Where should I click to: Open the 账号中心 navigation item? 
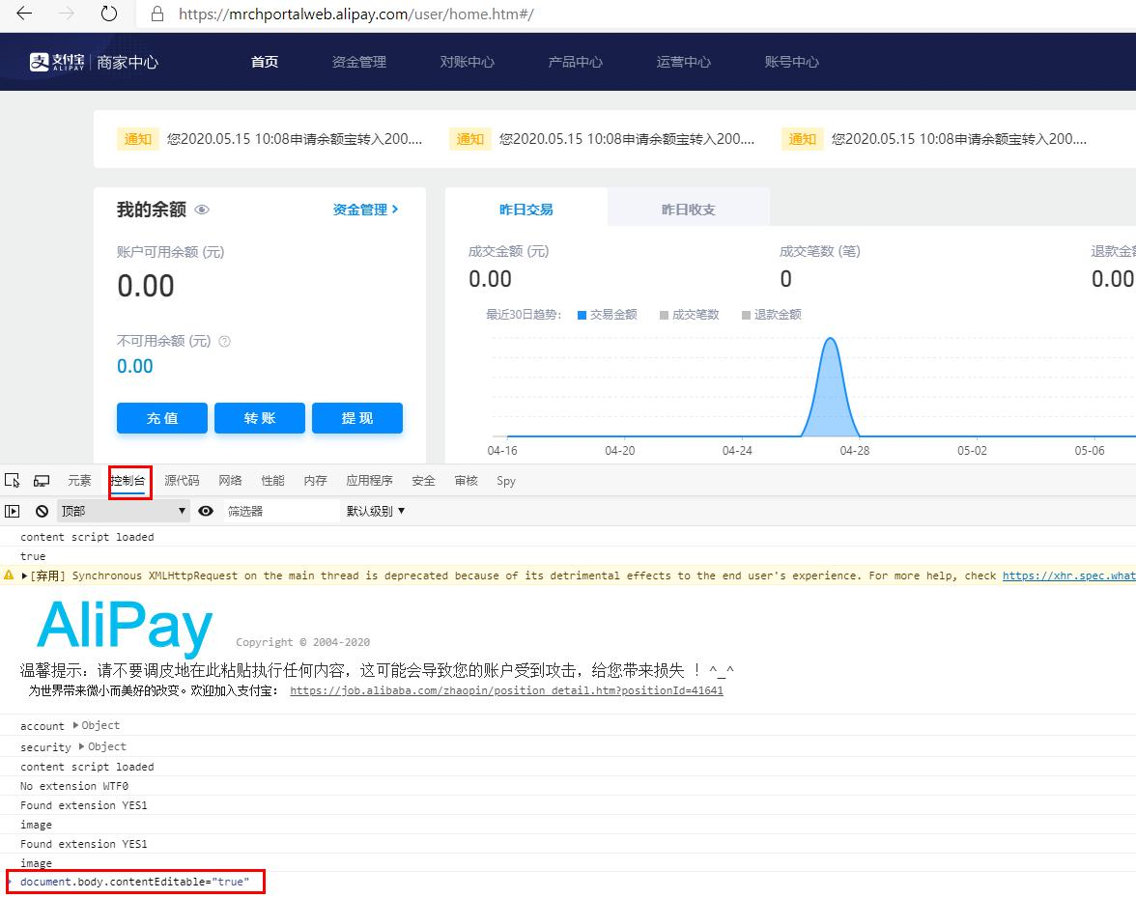point(792,62)
